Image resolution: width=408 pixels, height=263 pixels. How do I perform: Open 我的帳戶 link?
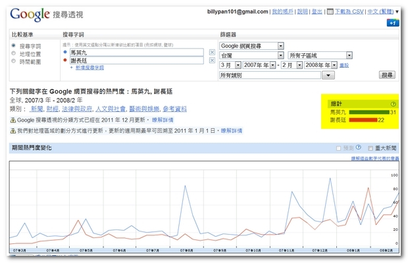(x=282, y=11)
